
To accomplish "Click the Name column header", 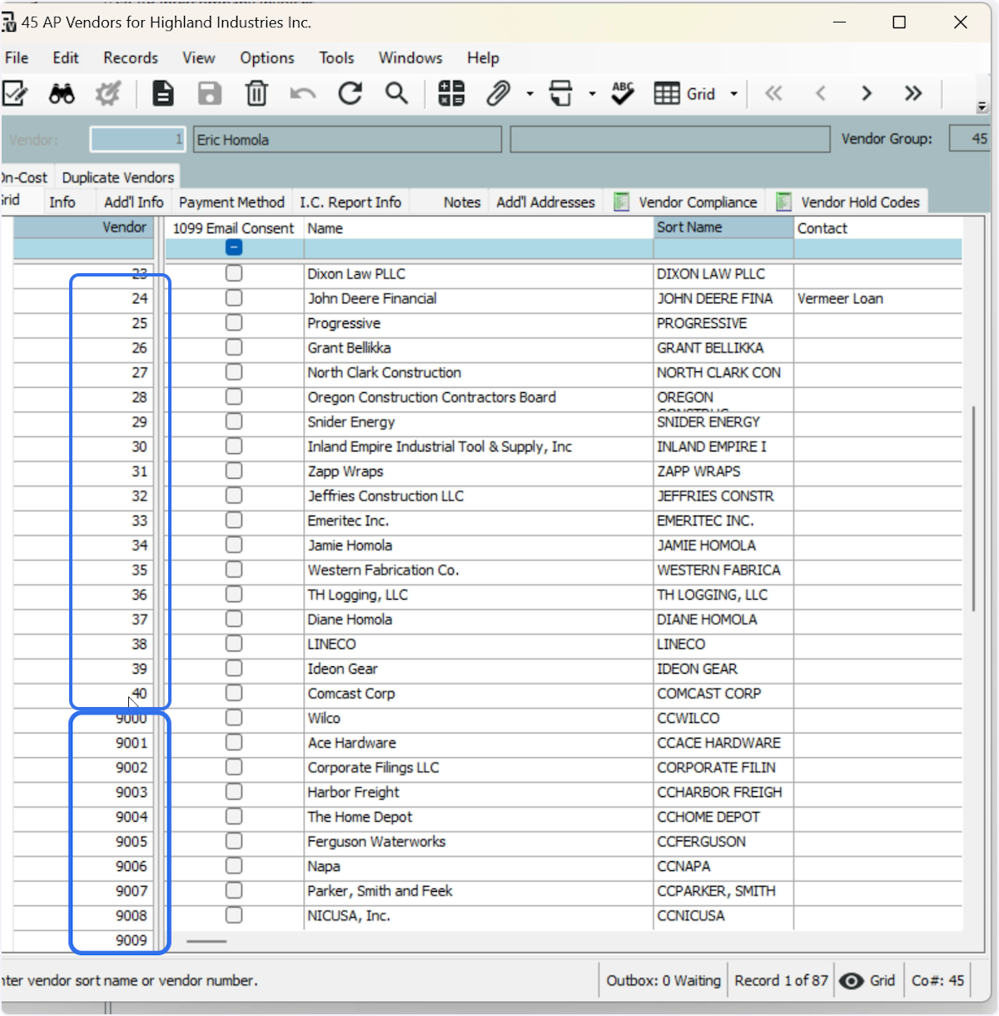I will (479, 227).
